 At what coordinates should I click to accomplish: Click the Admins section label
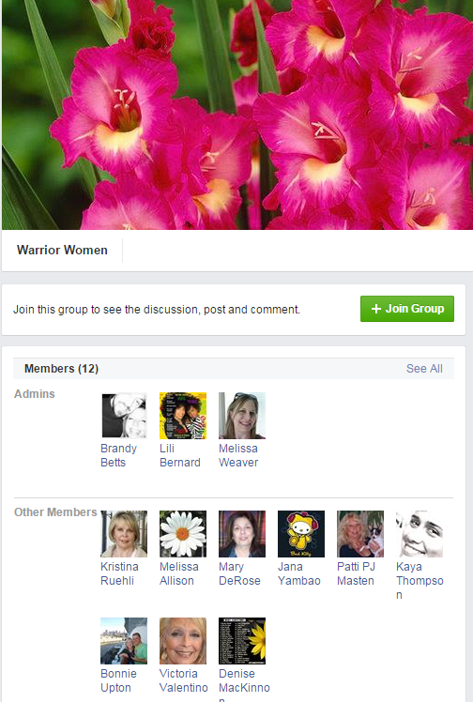pyautogui.click(x=35, y=394)
